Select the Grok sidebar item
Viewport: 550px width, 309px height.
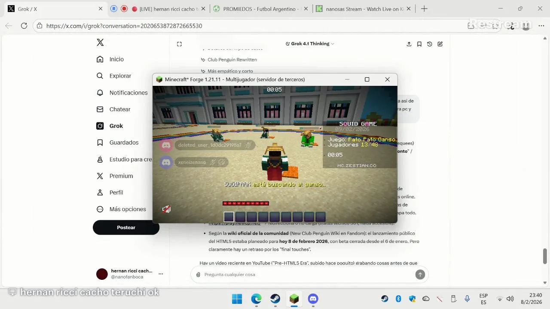coord(110,126)
